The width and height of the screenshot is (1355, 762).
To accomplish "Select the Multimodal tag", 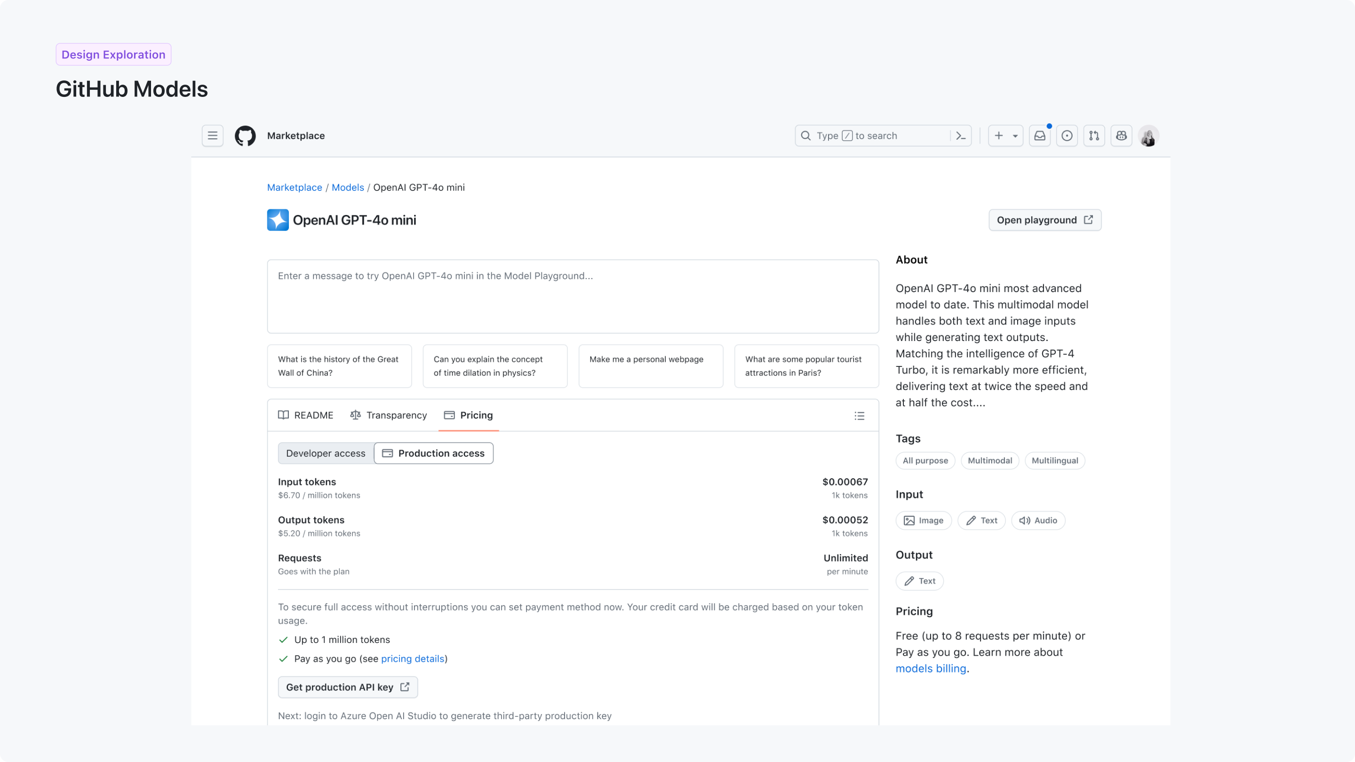I will point(989,460).
